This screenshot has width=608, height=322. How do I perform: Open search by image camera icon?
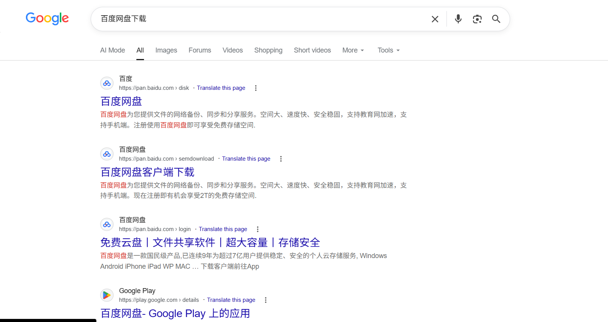tap(477, 19)
